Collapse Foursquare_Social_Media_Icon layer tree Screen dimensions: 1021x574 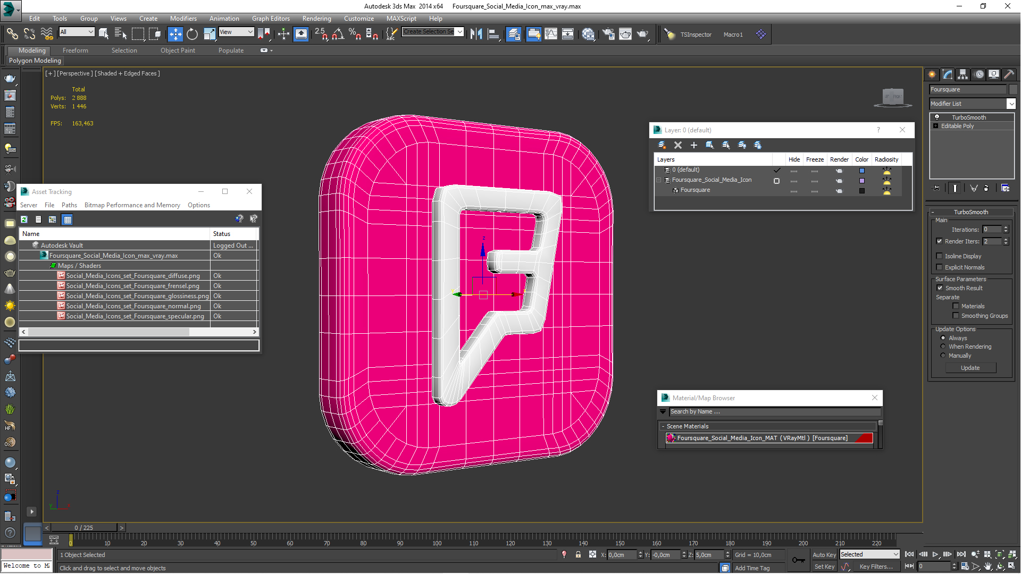click(659, 180)
